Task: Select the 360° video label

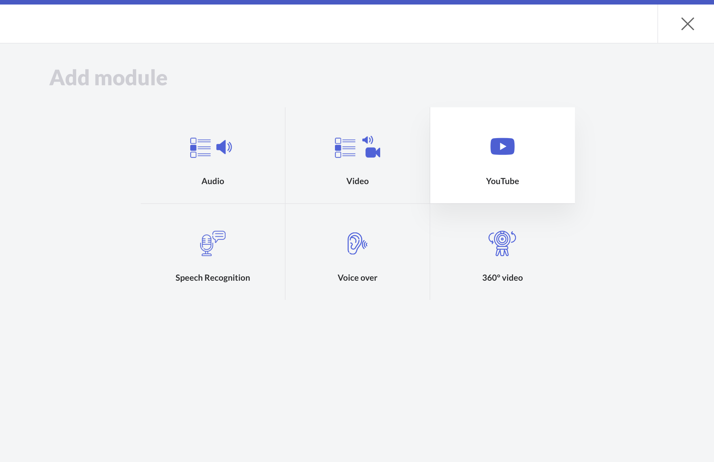Action: point(502,278)
